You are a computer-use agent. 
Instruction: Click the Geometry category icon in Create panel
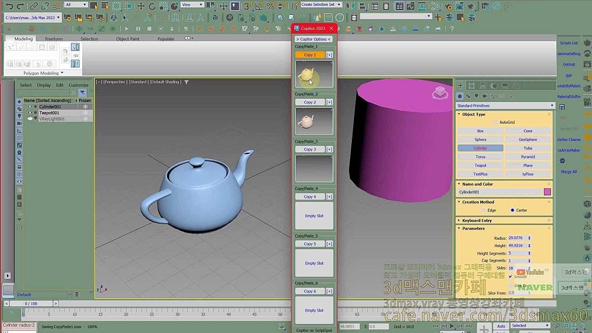click(x=460, y=96)
